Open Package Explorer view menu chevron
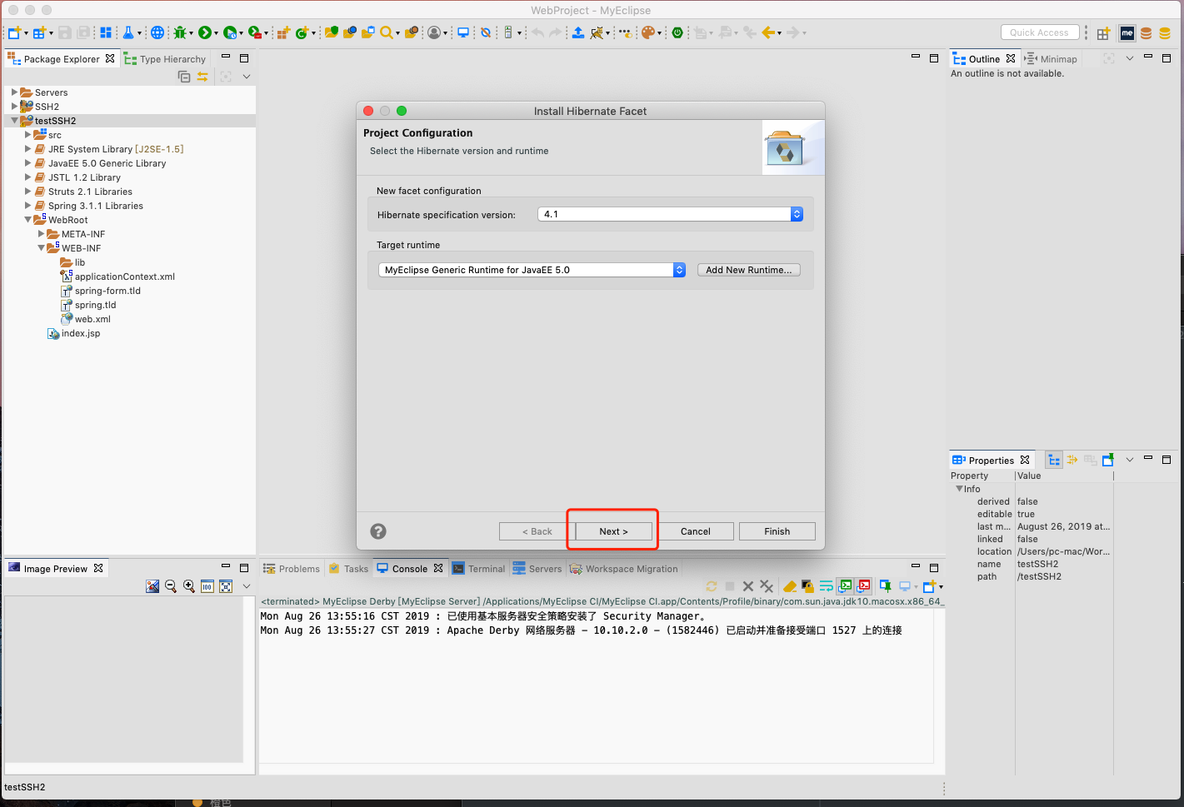Screen dimensions: 1184x807 click(247, 77)
